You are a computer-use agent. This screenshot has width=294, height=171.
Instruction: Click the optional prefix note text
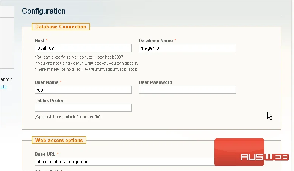click(67, 117)
